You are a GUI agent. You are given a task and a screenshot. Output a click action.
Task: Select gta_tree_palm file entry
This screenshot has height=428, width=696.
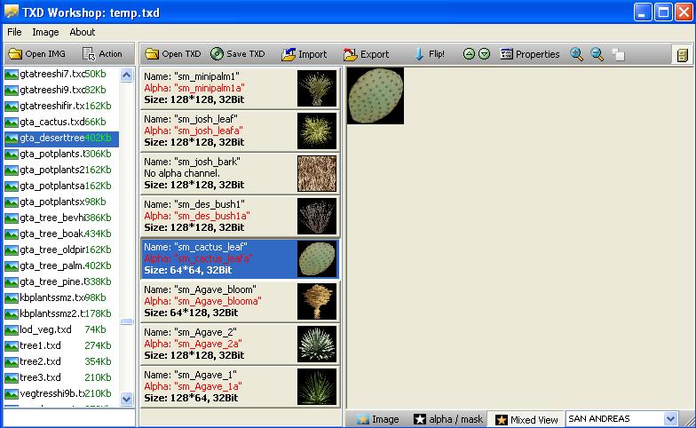coord(61,266)
